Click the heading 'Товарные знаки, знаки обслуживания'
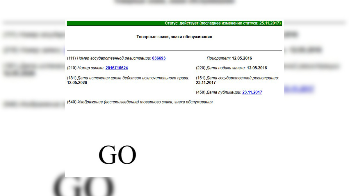349x196 pixels. pyautogui.click(x=174, y=37)
